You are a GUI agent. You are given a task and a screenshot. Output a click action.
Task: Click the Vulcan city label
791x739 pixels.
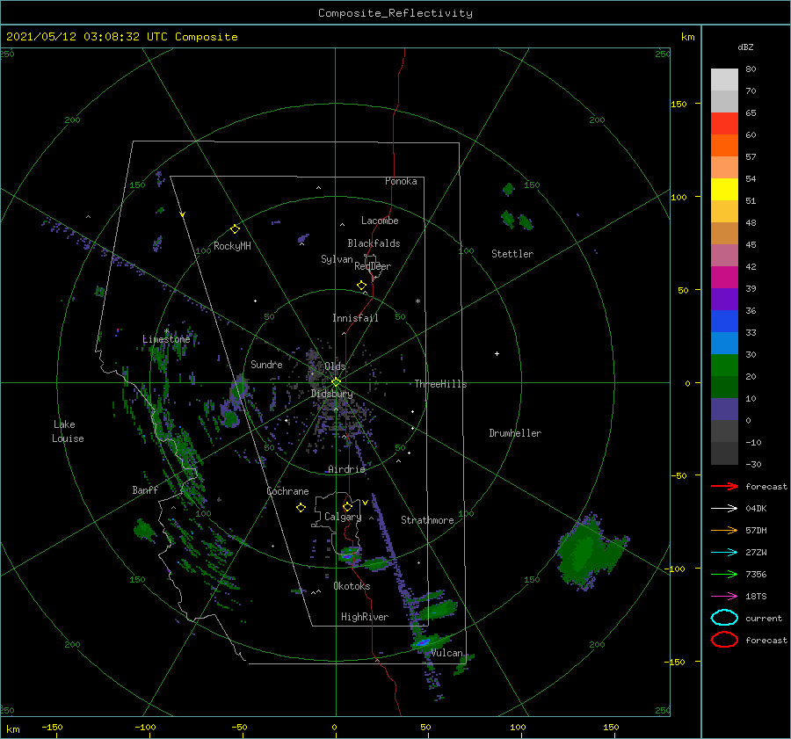click(446, 653)
